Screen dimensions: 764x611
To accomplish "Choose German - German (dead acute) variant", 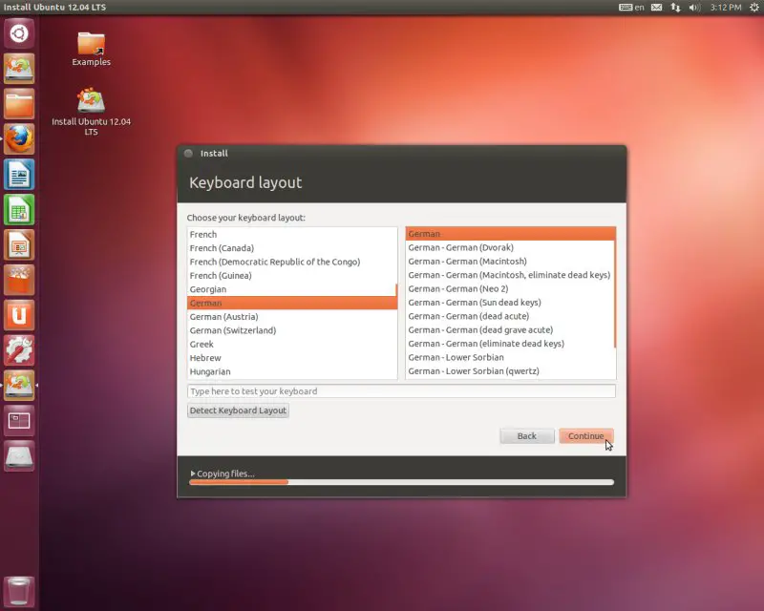I will coord(510,316).
